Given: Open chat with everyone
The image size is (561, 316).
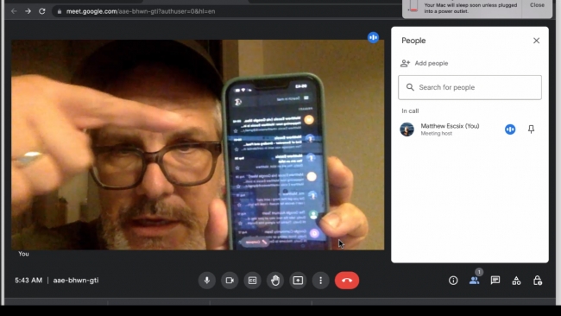Looking at the screenshot, I should [495, 281].
